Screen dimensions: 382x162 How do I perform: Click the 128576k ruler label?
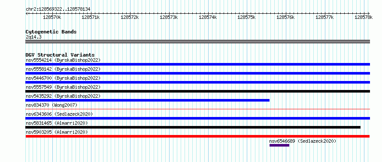[x=286, y=17]
